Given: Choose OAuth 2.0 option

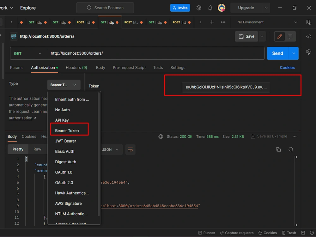Looking at the screenshot, I should (x=64, y=183).
